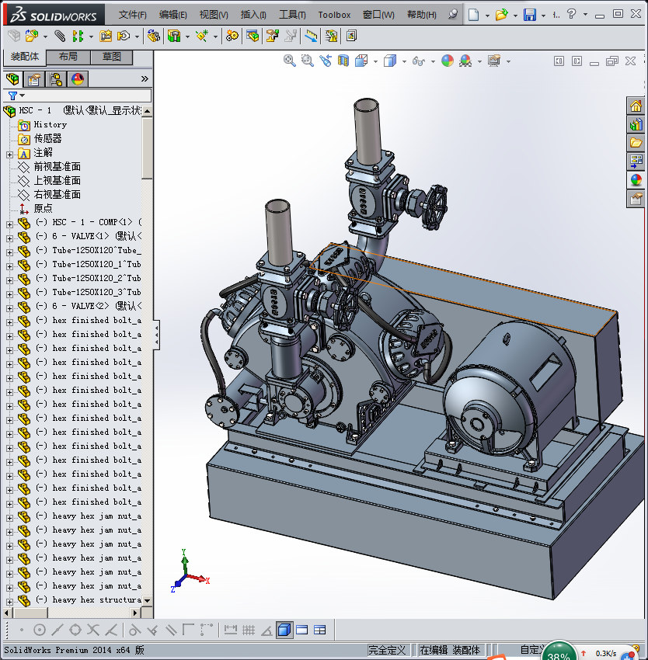
Task: Open the DisplayManager color ball tab
Action: pos(77,79)
